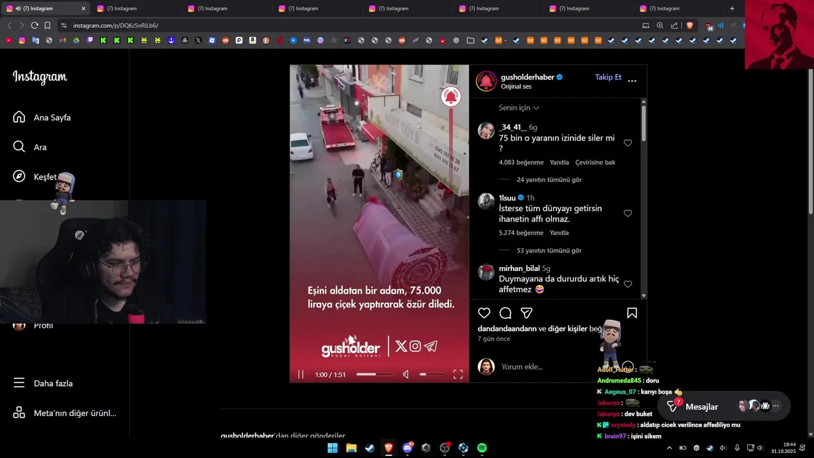Mute the video with speaker icon

[x=406, y=374]
